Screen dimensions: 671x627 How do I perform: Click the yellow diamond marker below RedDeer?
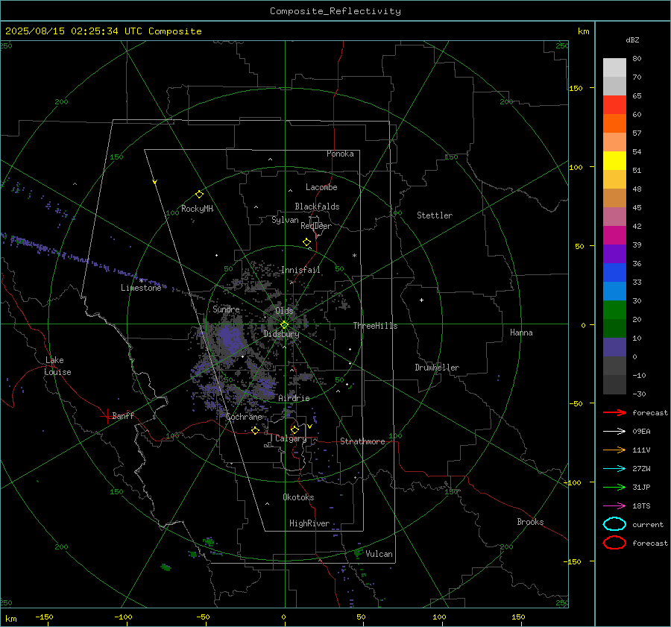pyautogui.click(x=307, y=242)
